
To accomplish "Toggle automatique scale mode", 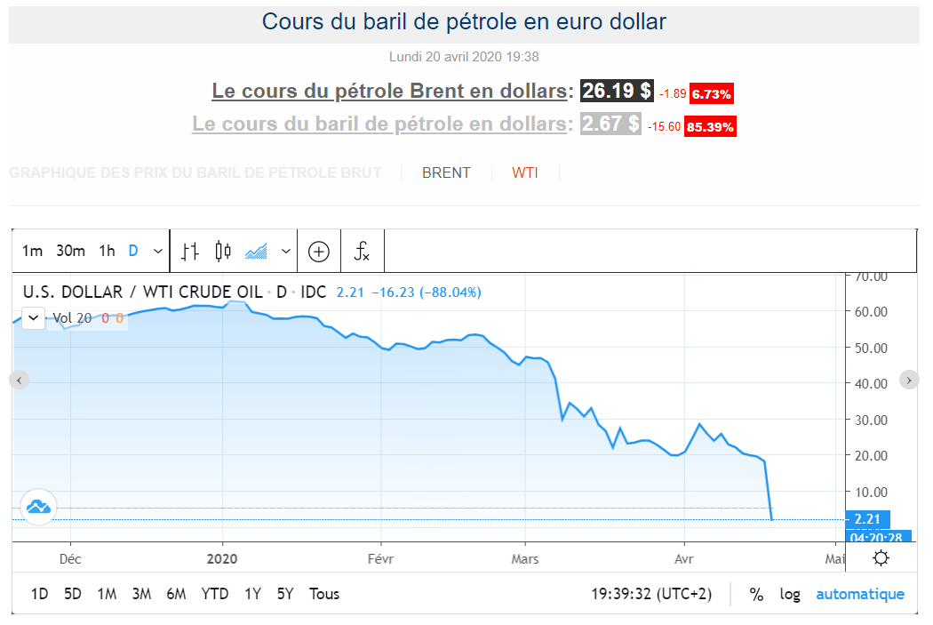I will coord(860,594).
